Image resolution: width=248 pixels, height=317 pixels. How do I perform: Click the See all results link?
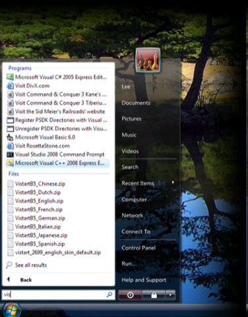(31, 265)
